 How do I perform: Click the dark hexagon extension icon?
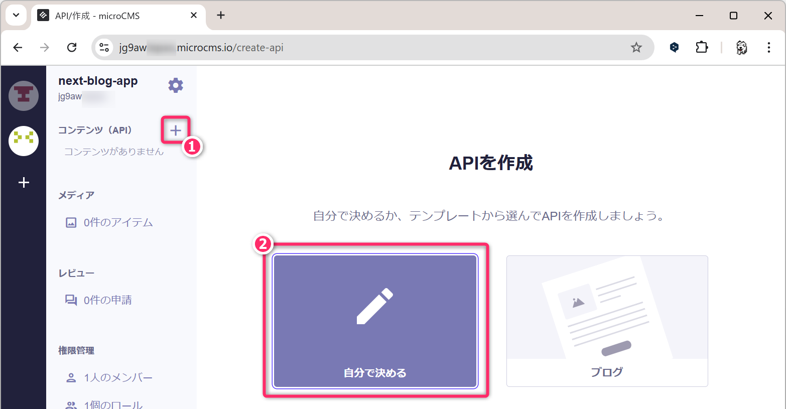(x=674, y=48)
